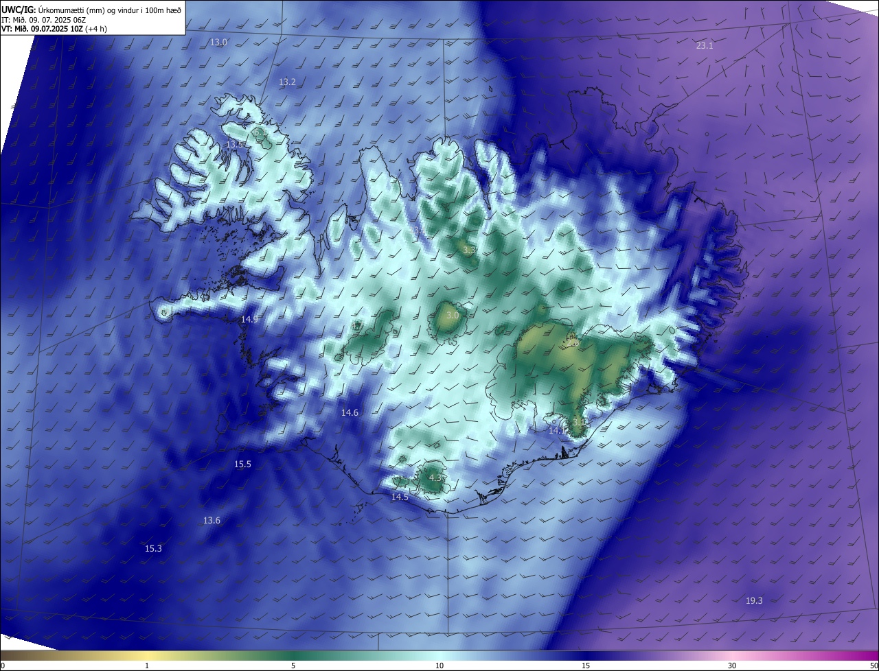Image resolution: width=879 pixels, height=671 pixels.
Task: Click the 15.5 value label offshore
Action: (x=242, y=464)
